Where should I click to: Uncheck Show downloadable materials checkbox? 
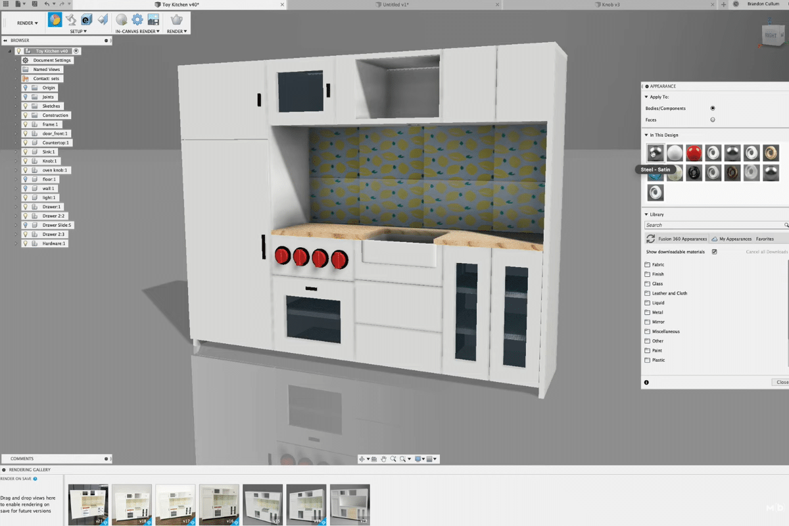(x=714, y=252)
